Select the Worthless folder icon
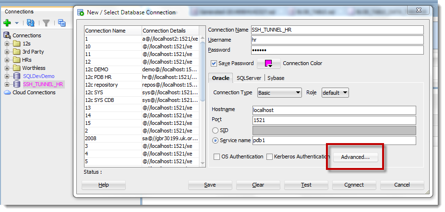The height and width of the screenshot is (212, 445). pos(17,68)
